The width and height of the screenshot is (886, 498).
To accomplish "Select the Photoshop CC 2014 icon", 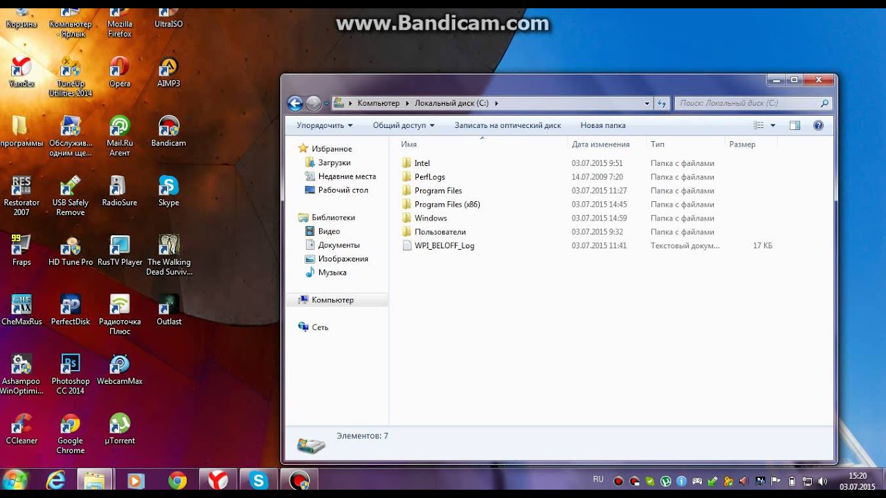I will point(70,374).
